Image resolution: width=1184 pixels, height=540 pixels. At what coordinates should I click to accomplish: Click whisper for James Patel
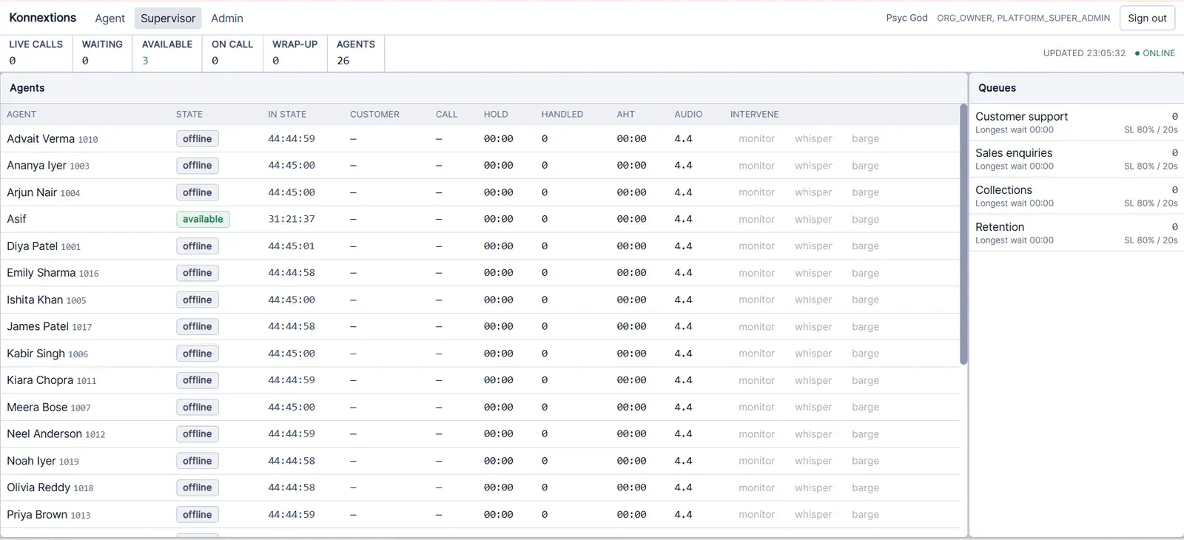coord(813,327)
